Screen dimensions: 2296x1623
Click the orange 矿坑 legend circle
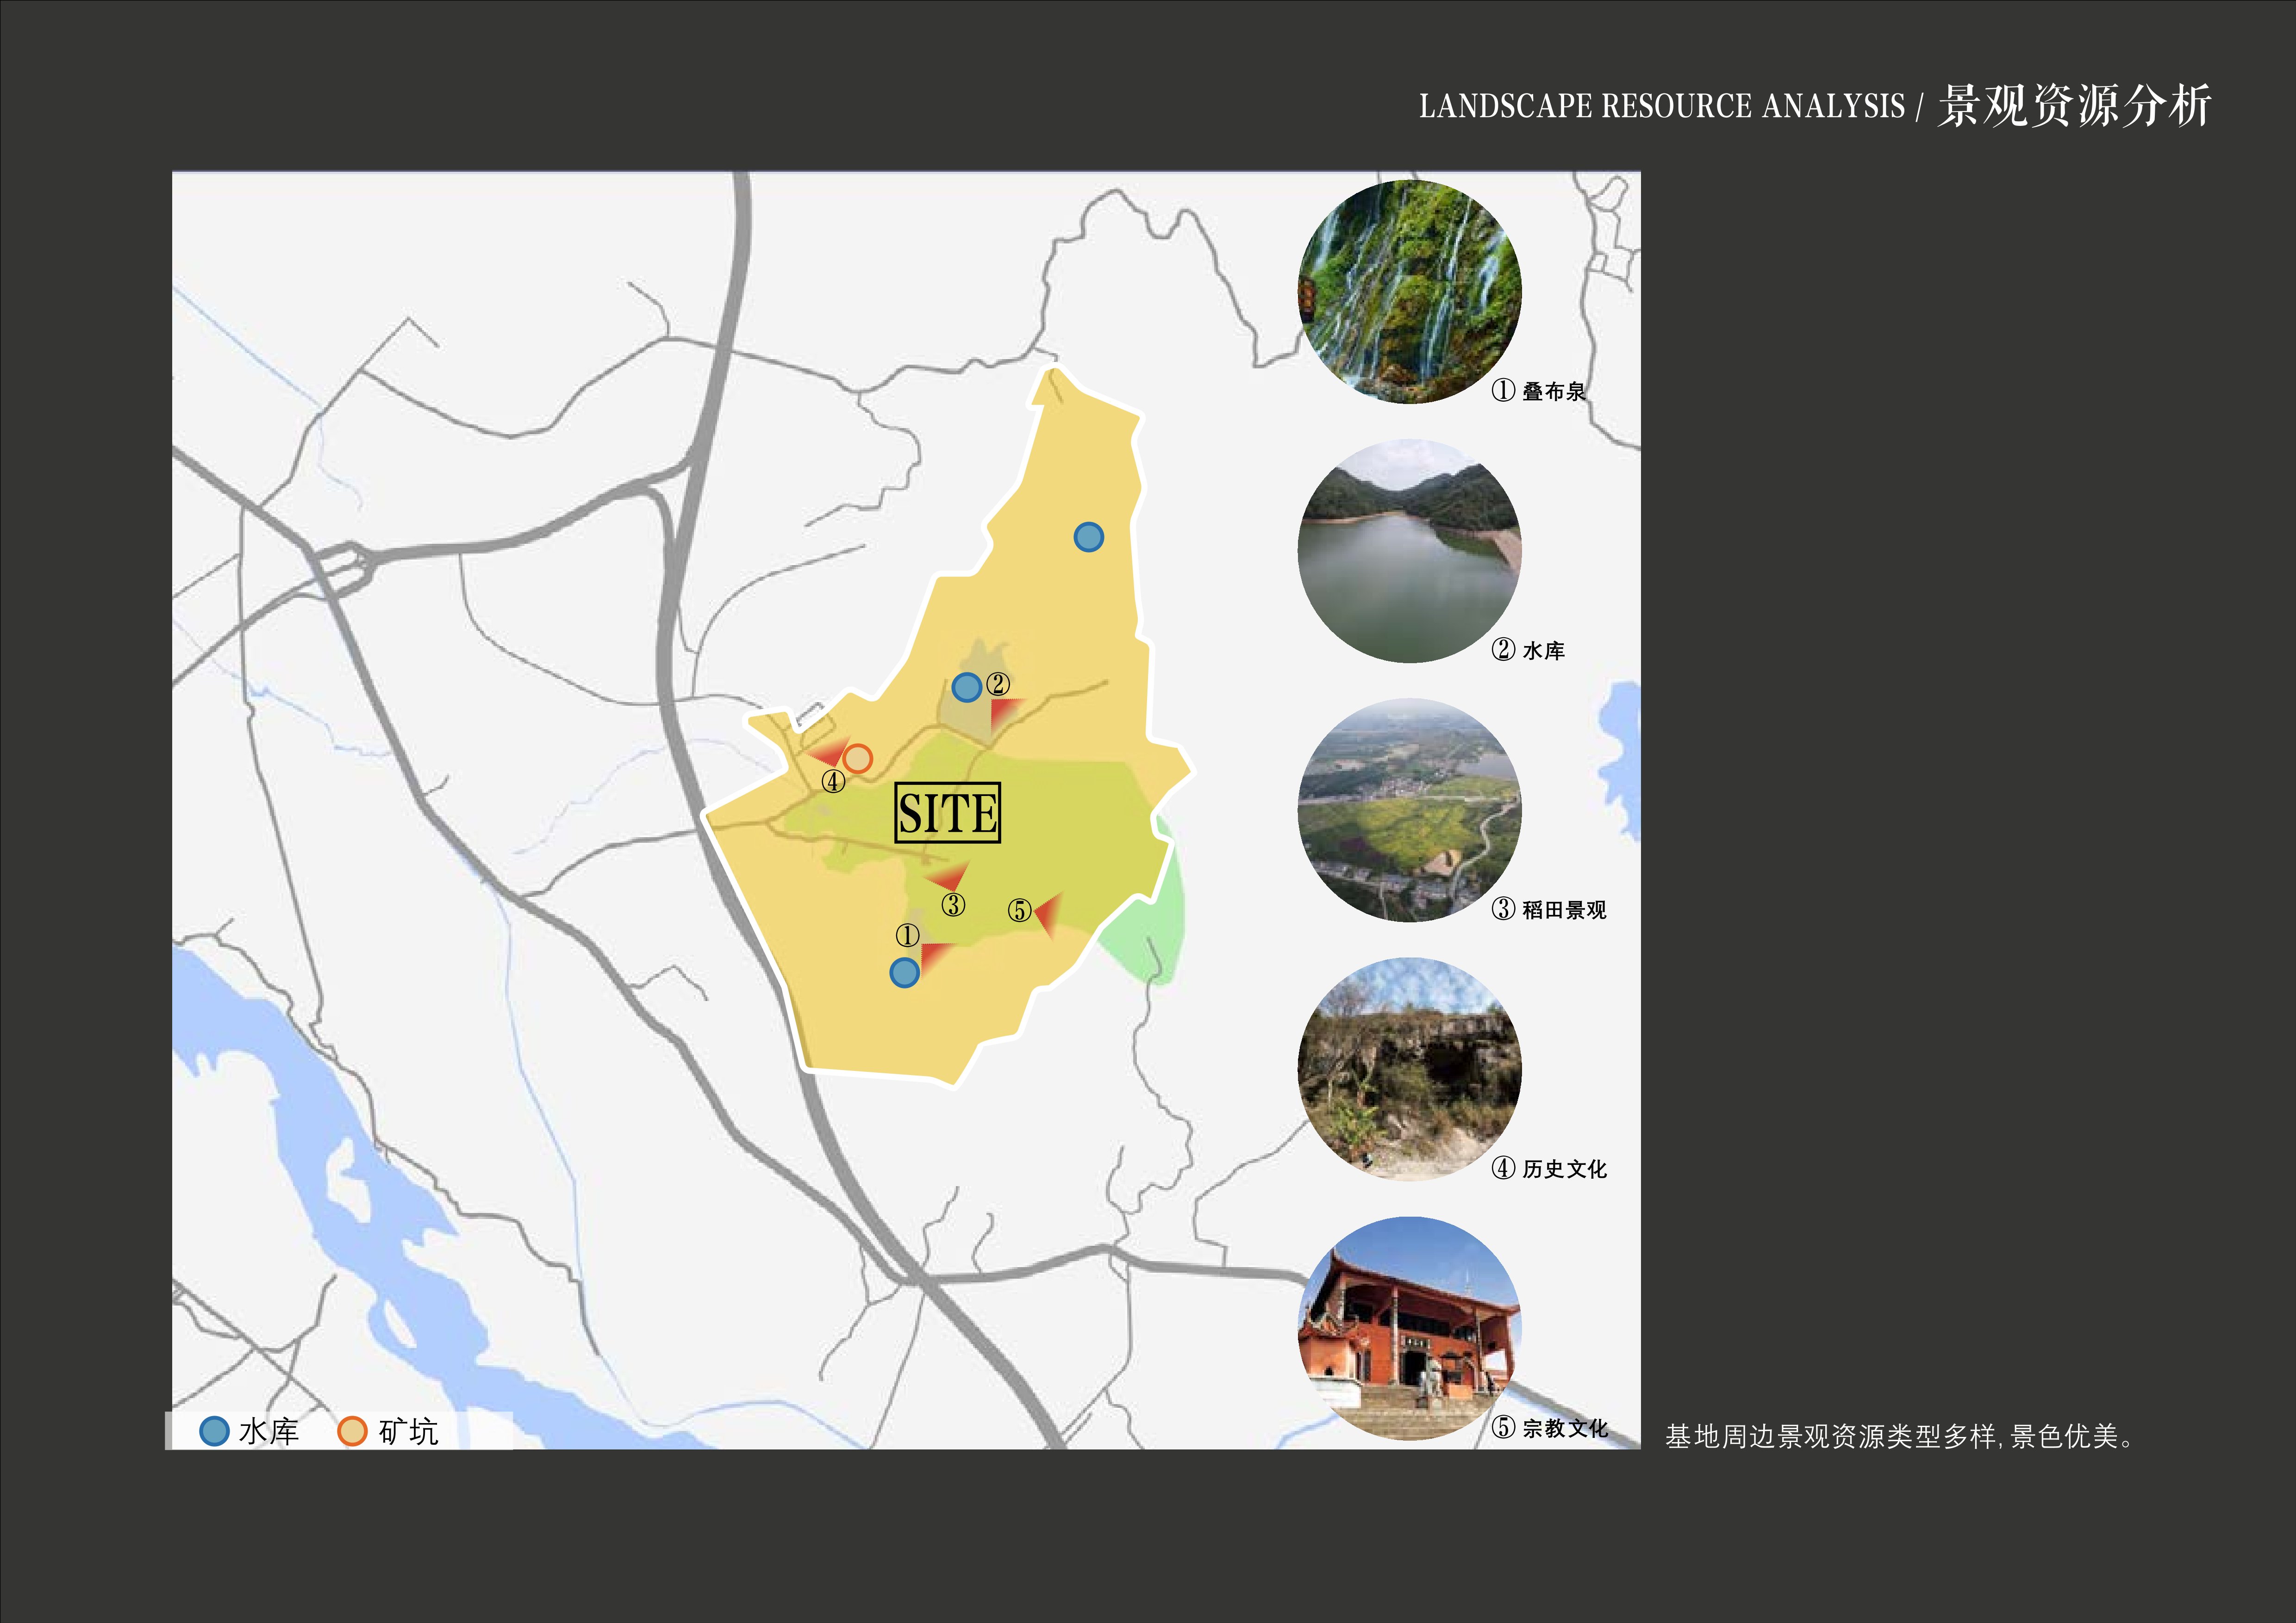(352, 1431)
